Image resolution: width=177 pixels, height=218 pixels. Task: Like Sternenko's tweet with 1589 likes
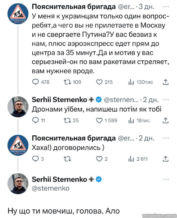coord(99,120)
